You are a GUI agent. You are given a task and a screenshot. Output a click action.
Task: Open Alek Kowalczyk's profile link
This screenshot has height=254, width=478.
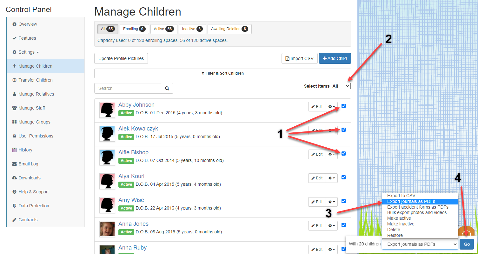tap(138, 129)
